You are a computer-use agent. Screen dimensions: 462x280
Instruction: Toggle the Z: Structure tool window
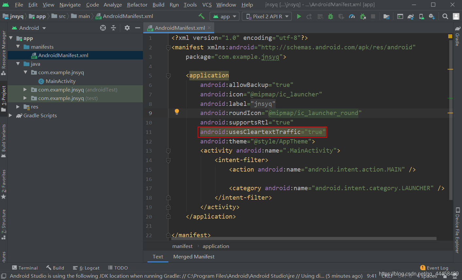[4, 224]
